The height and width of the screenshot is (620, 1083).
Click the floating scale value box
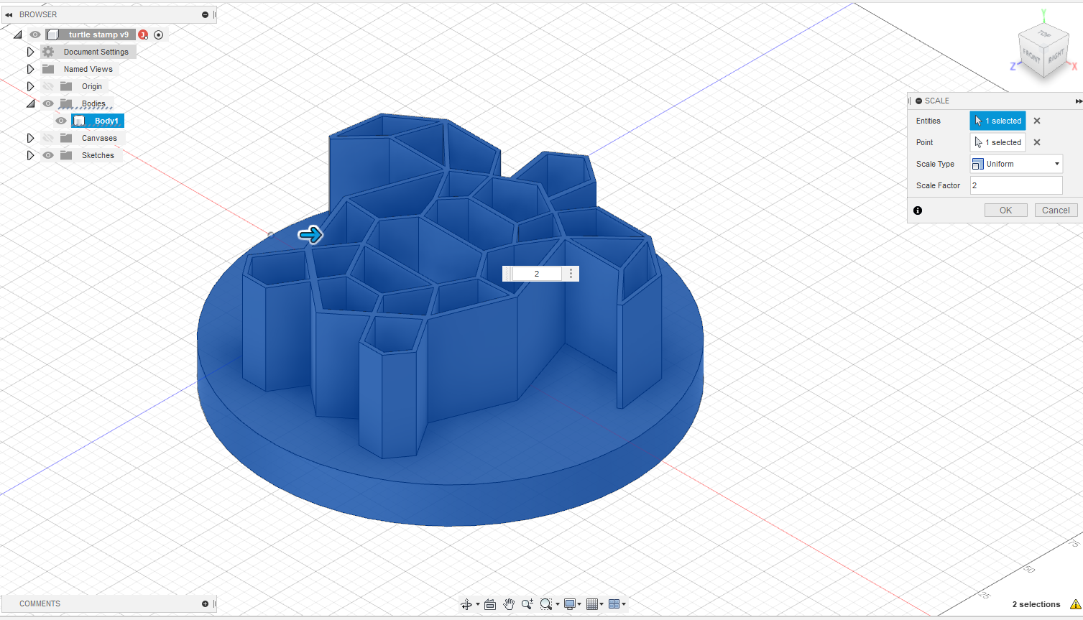click(536, 274)
